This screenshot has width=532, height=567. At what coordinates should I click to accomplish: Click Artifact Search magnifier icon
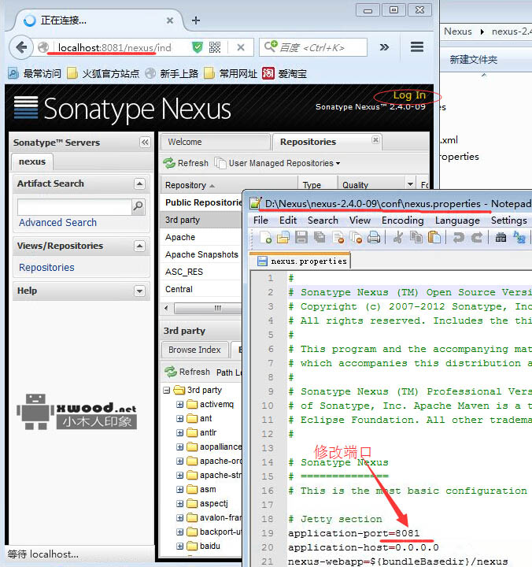[x=138, y=206]
